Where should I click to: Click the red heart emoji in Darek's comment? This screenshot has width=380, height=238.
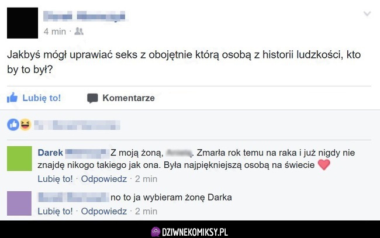[324, 165]
